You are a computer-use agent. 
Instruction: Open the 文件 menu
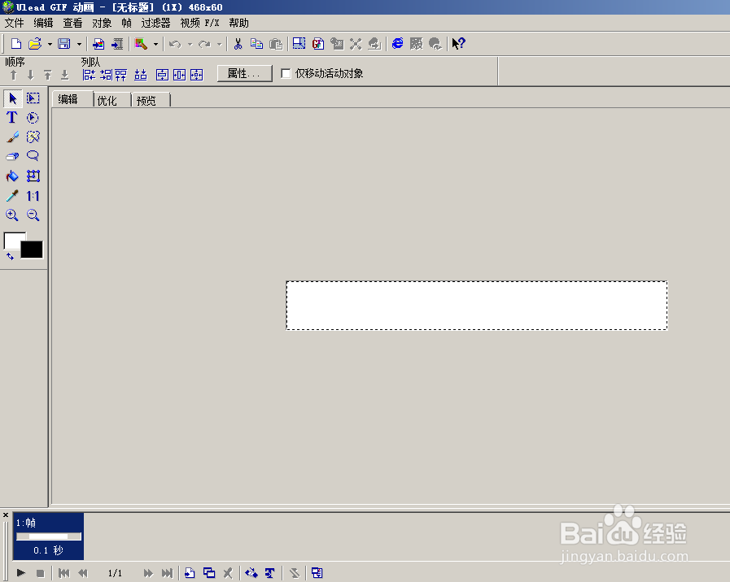coord(14,23)
